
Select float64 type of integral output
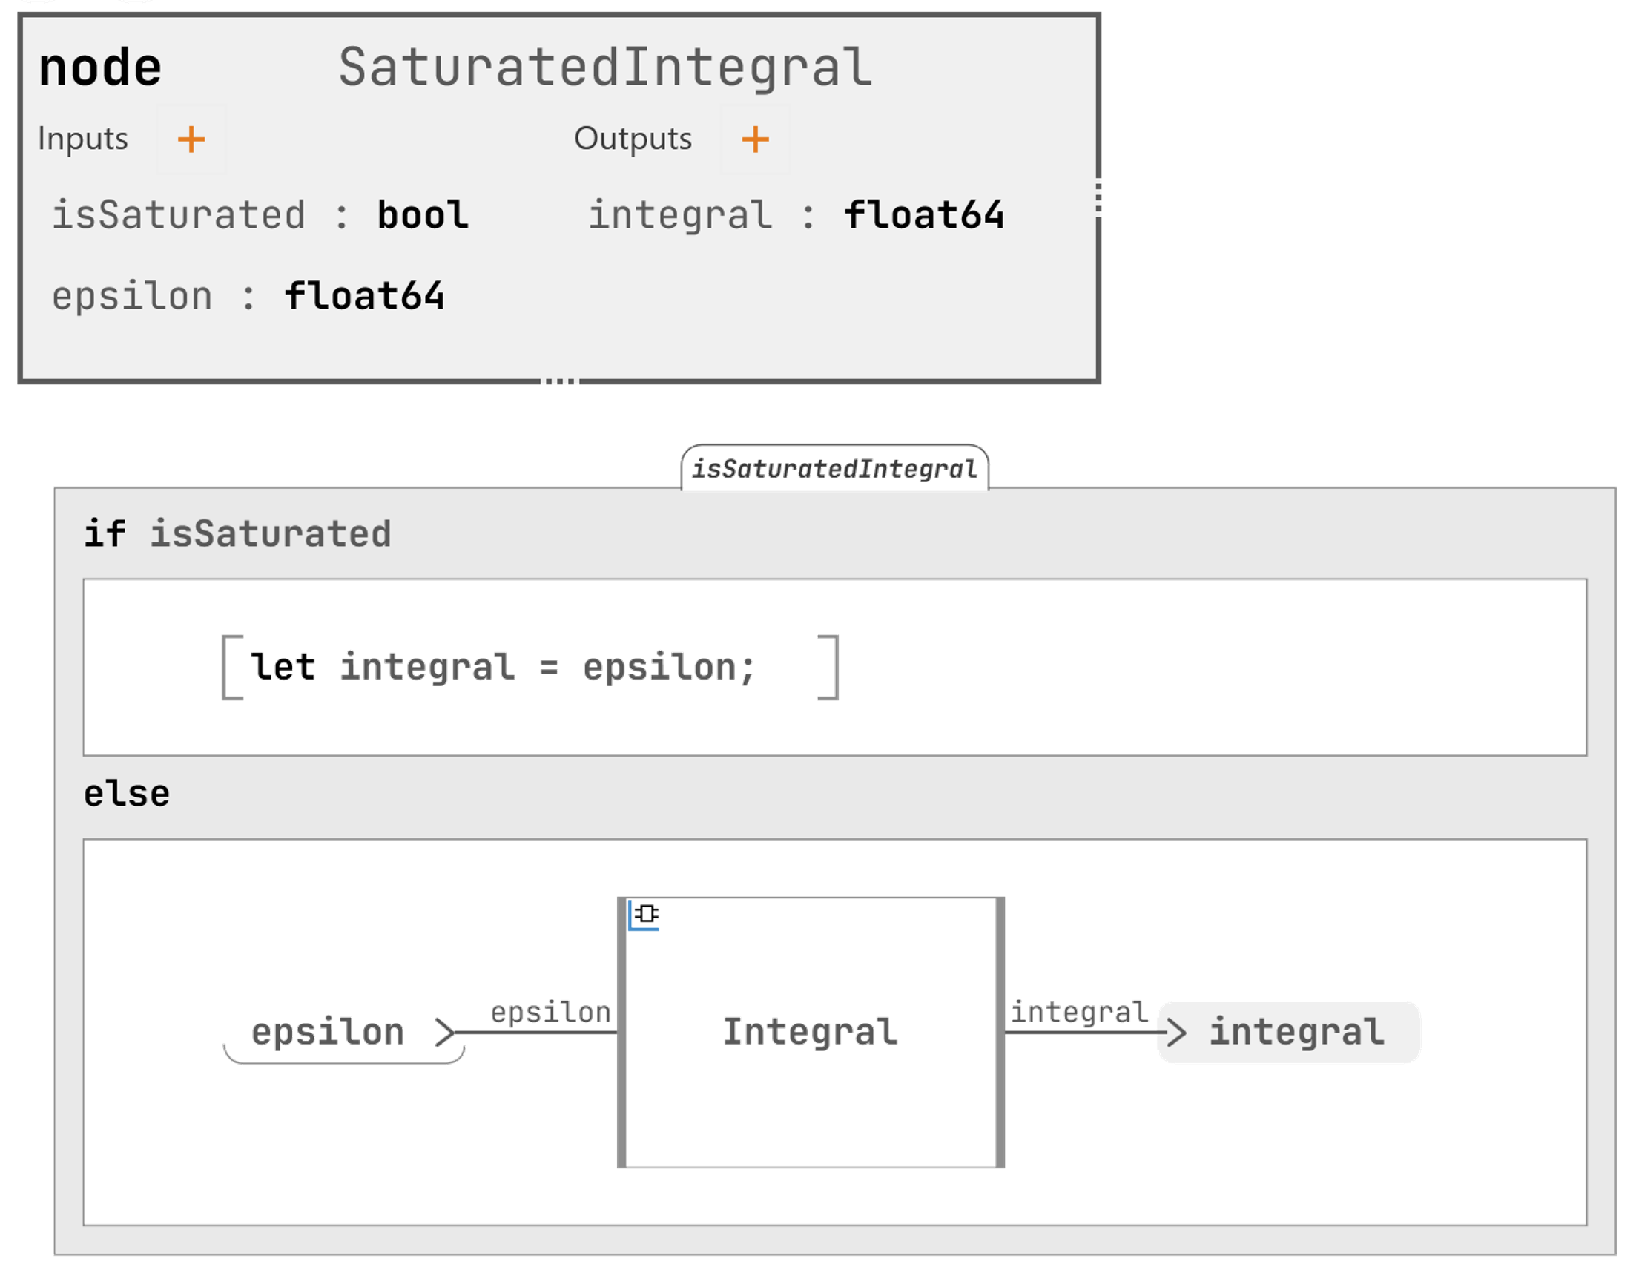(x=923, y=216)
